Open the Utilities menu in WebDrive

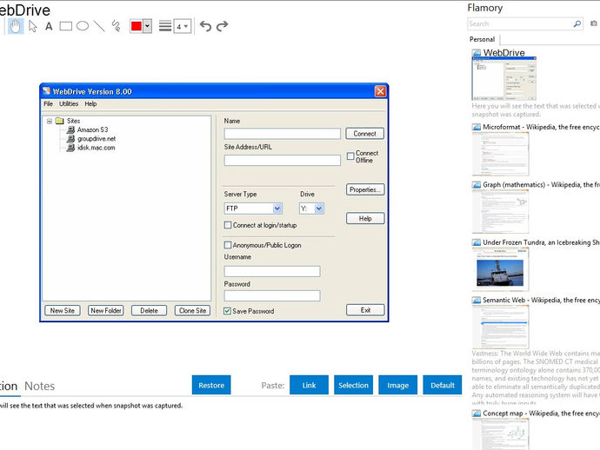coord(69,104)
